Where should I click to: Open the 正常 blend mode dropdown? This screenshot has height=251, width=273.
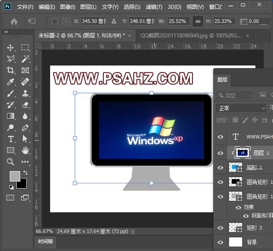point(241,108)
